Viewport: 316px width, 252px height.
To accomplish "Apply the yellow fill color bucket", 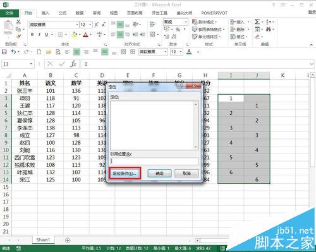I will [x=75, y=35].
